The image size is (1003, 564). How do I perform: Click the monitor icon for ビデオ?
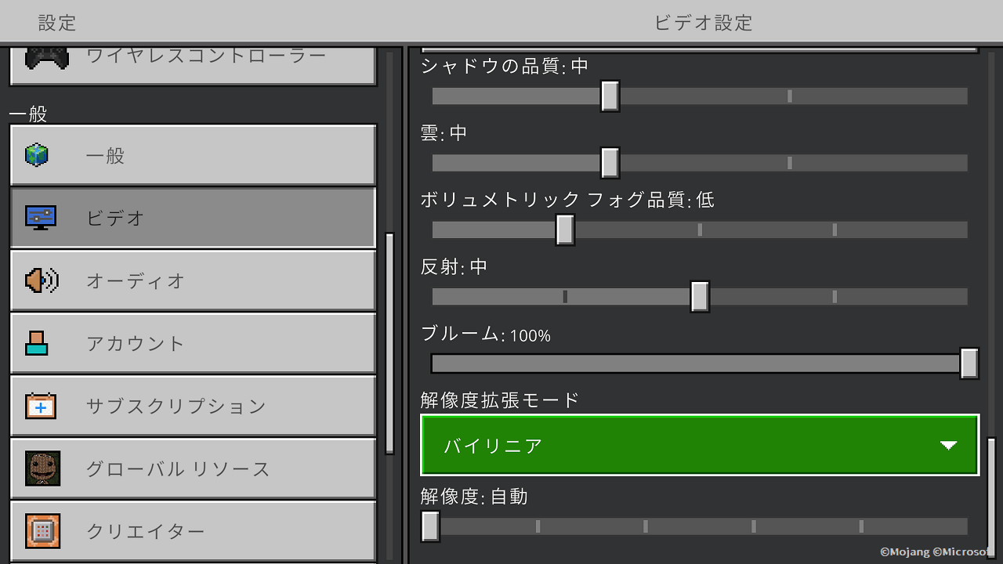(41, 218)
